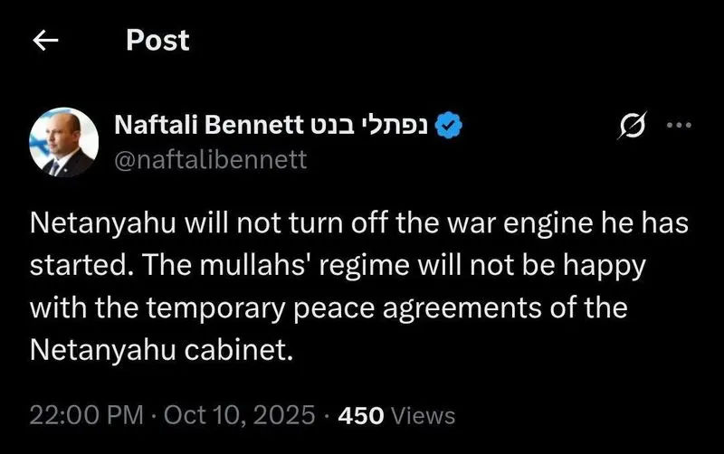Viewport: 724px width, 454px height.
Task: Click the blue verified checkmark badge
Action: click(451, 127)
